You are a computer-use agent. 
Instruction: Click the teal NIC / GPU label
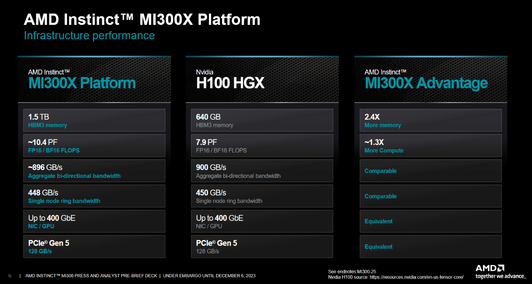click(41, 226)
